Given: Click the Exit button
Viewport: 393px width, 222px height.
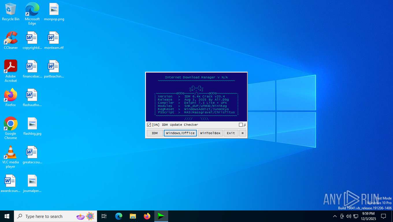Looking at the screenshot, I should pyautogui.click(x=231, y=133).
